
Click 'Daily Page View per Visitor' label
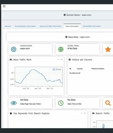pos(31,104)
